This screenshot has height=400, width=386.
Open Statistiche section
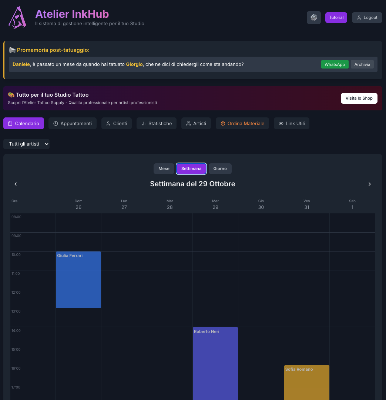(x=157, y=123)
